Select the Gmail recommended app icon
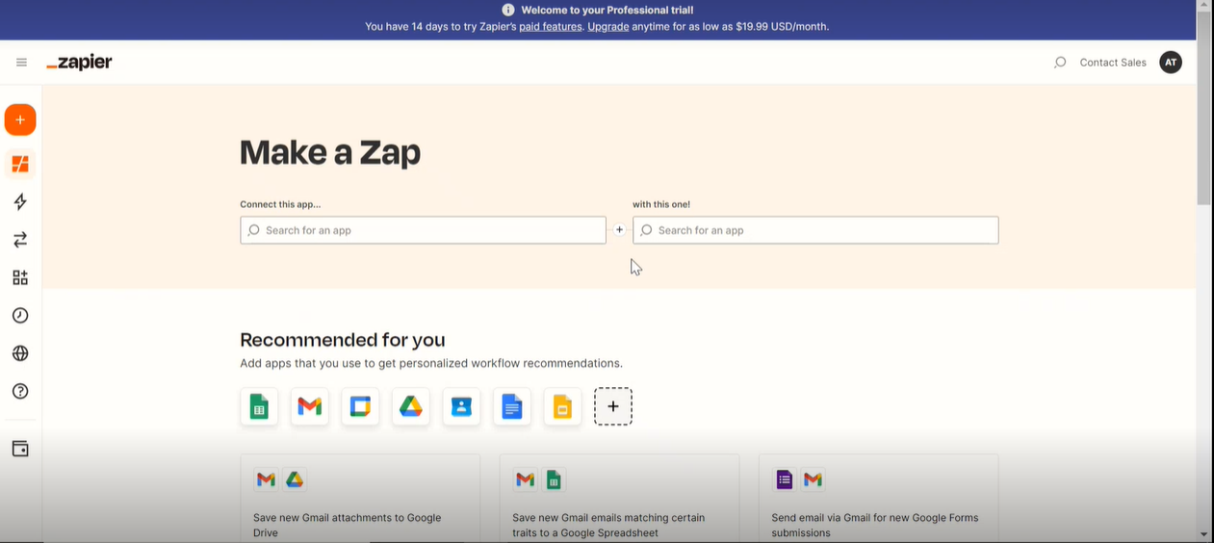This screenshot has width=1214, height=543. tap(310, 407)
